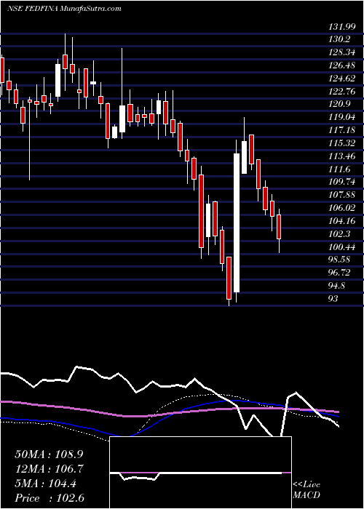
Task: Select the 93 price axis label
Action: 333,299
